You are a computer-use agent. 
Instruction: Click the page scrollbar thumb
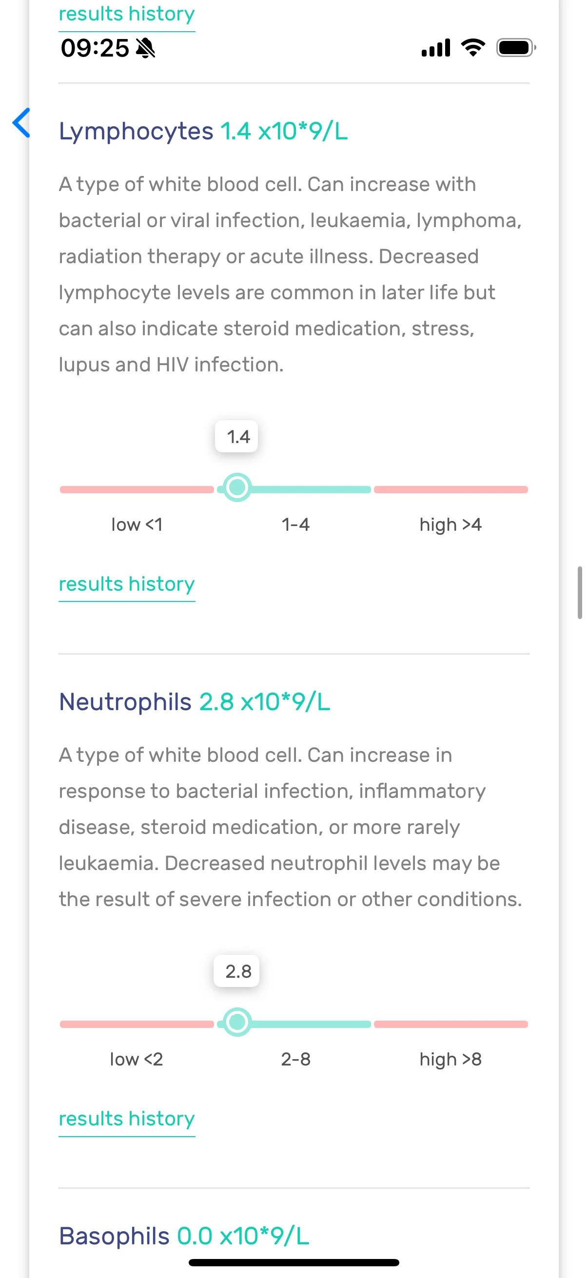pyautogui.click(x=580, y=592)
